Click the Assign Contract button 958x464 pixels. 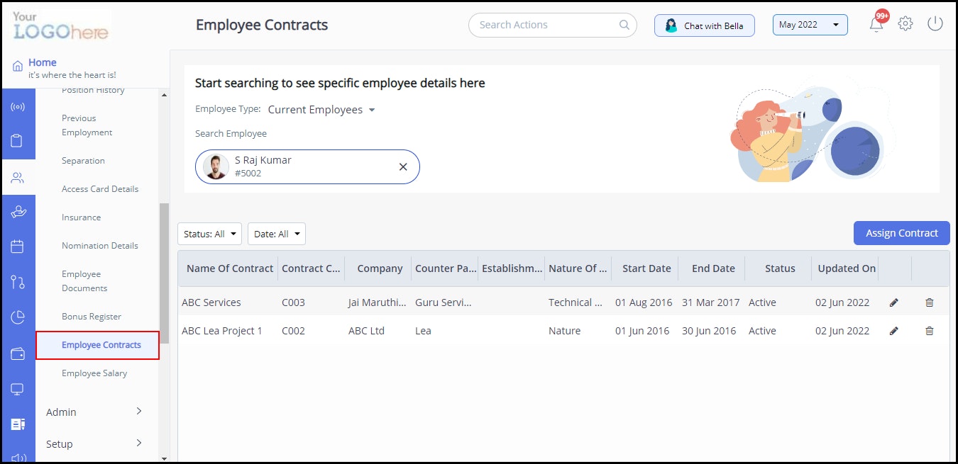(x=901, y=232)
